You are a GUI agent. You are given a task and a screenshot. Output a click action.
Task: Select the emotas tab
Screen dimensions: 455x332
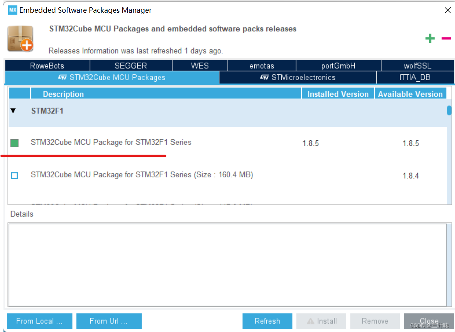coord(262,66)
